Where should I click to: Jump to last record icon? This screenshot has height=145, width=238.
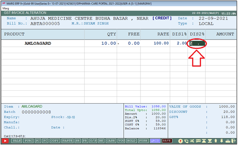click(210, 141)
